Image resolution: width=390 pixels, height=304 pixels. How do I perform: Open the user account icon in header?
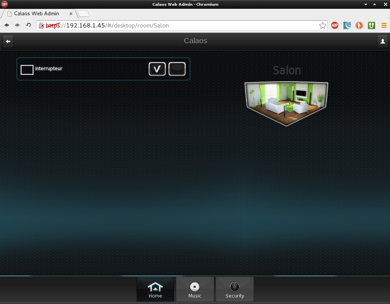(x=382, y=41)
